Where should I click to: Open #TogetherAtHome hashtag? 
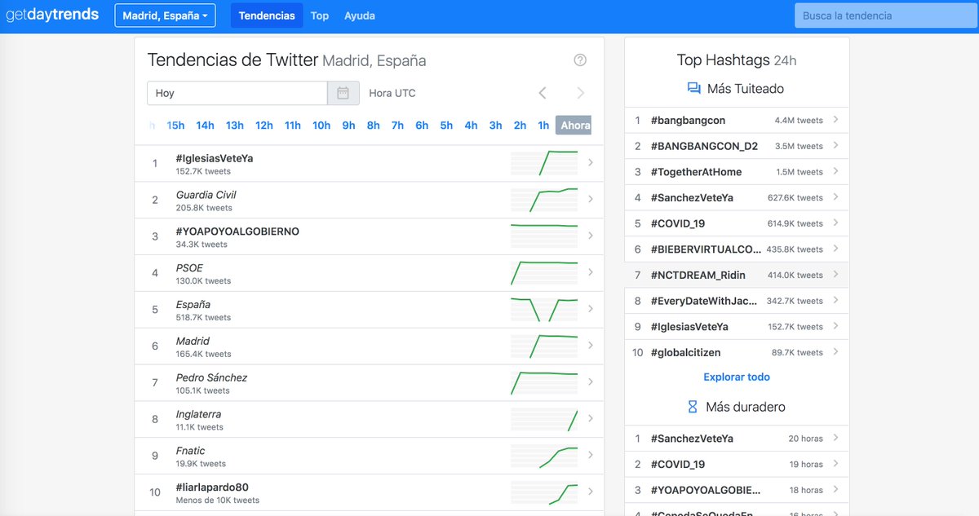698,172
